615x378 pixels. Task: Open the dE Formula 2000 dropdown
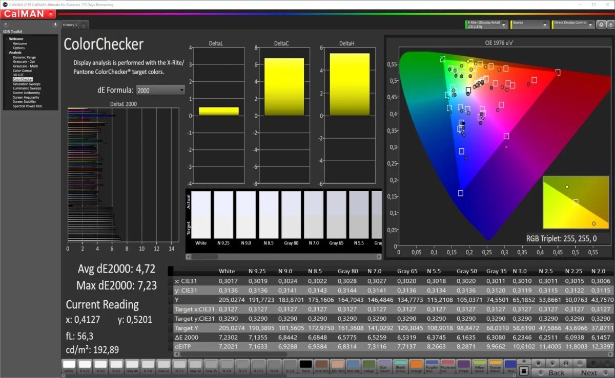point(160,90)
